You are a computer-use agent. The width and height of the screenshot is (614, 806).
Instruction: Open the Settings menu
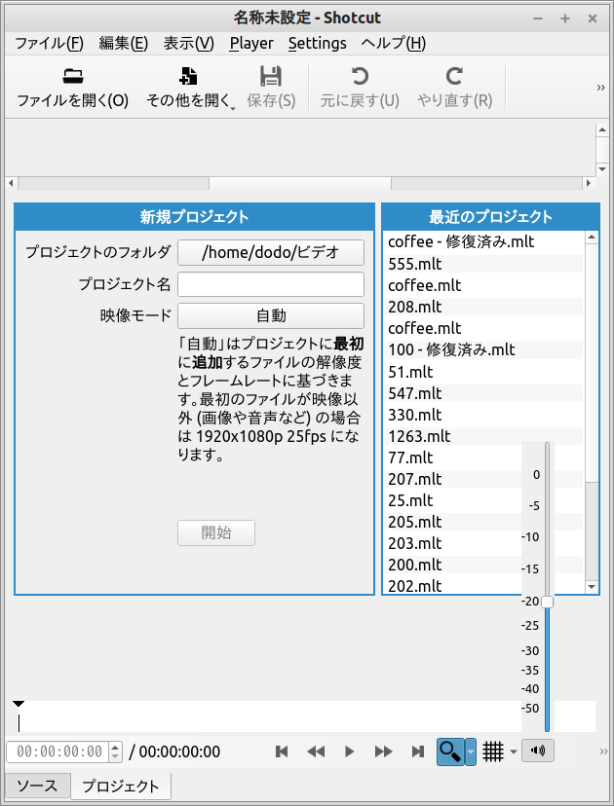tap(317, 43)
